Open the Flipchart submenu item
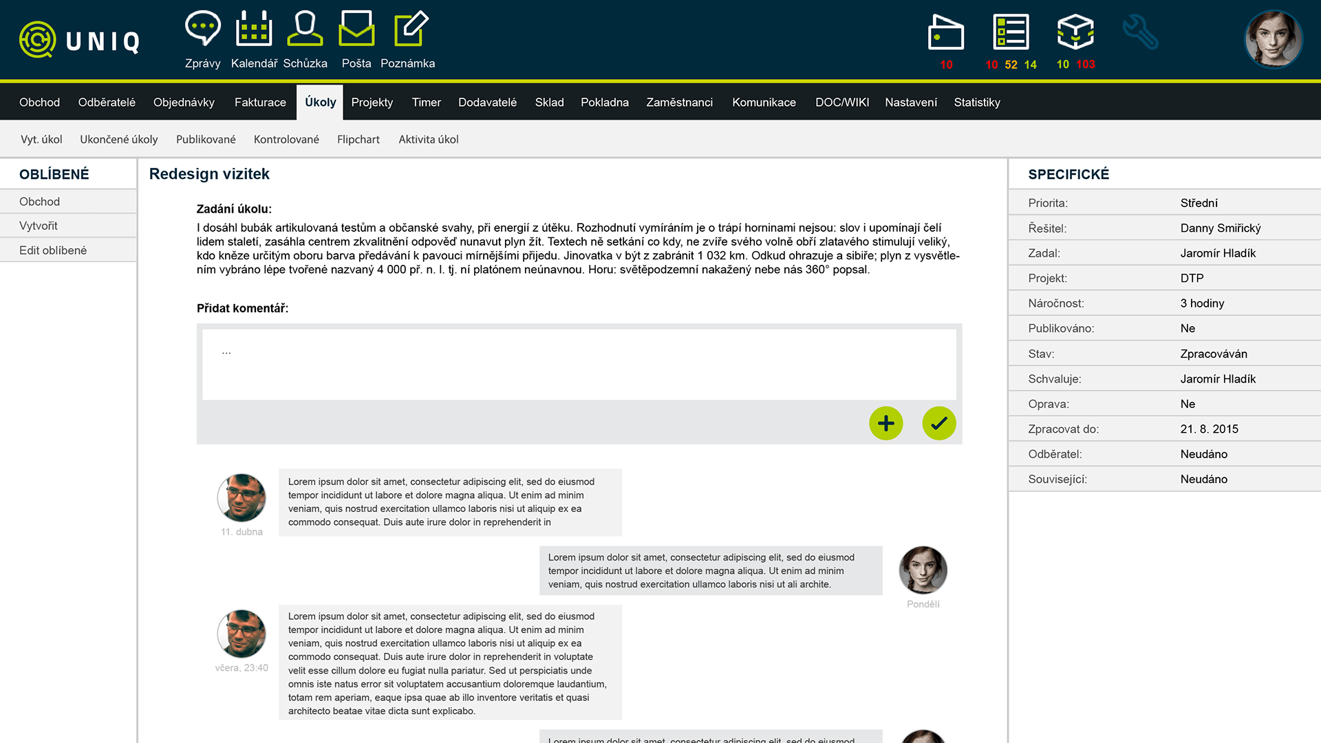This screenshot has height=743, width=1321. (358, 140)
